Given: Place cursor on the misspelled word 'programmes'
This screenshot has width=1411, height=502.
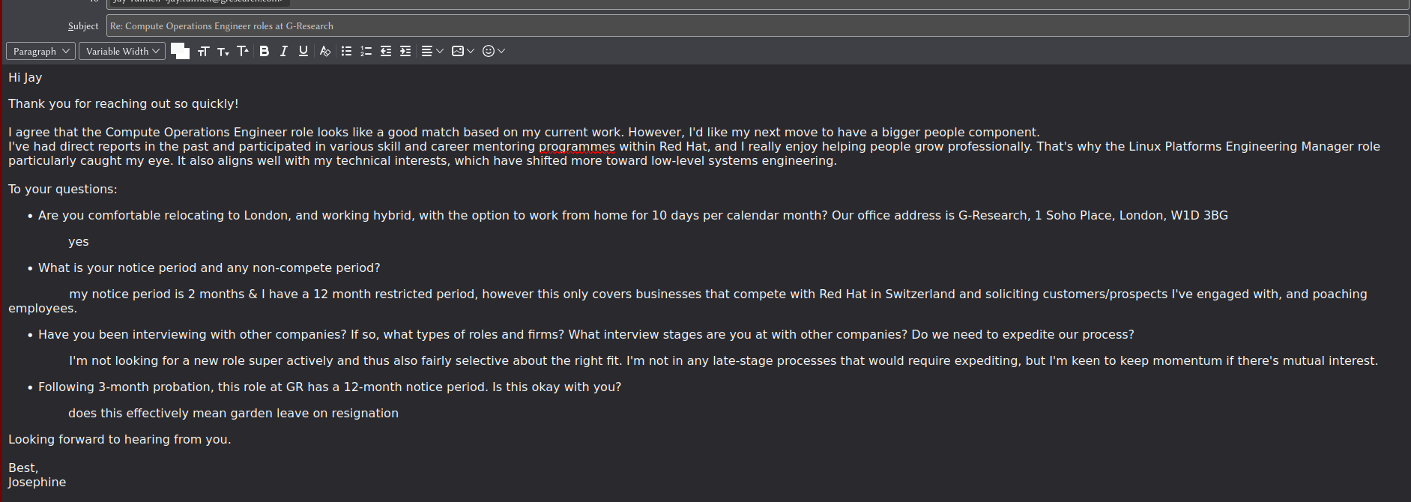Looking at the screenshot, I should pos(576,147).
